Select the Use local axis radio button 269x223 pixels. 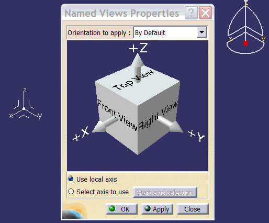[x=71, y=179]
